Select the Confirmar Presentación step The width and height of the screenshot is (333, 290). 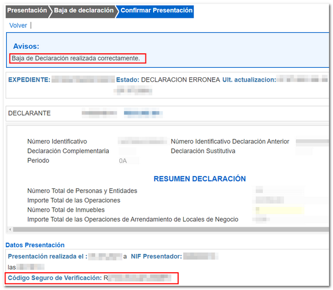click(156, 11)
